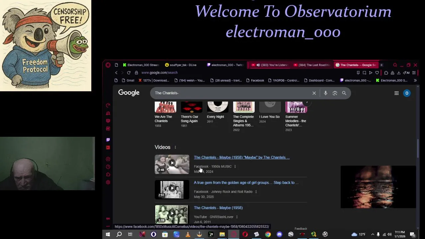Open 'A true gem from golden age' link
Viewport: 425px width, 239px height.
(246, 183)
